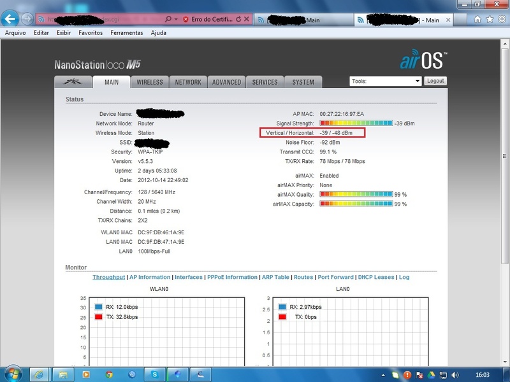The image size is (510, 382).
Task: Launch Google Chrome from the taskbar
Action: 109,374
